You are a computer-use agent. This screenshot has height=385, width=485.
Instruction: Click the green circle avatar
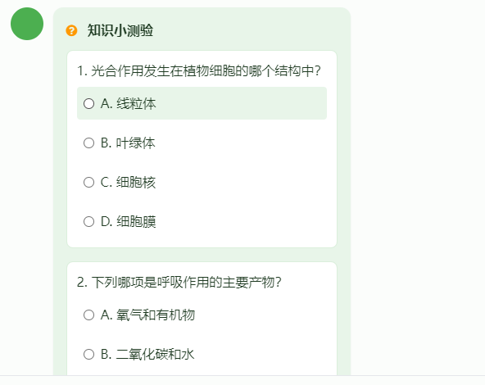(x=27, y=24)
